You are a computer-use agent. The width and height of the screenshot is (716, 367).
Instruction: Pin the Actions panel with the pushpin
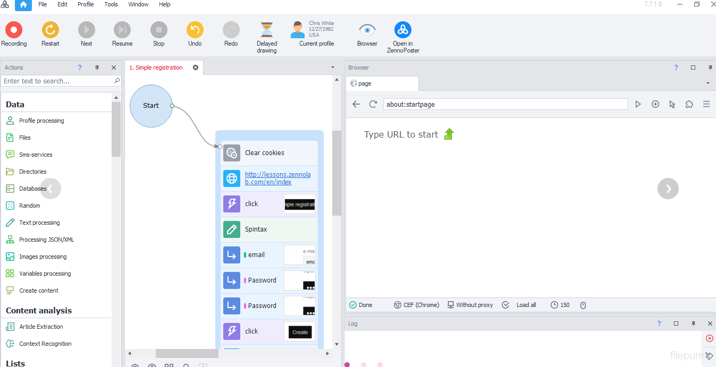click(x=97, y=67)
